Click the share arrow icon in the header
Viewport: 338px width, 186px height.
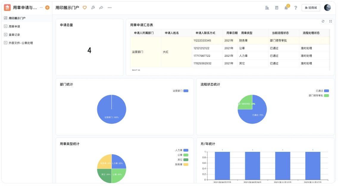(101, 7)
